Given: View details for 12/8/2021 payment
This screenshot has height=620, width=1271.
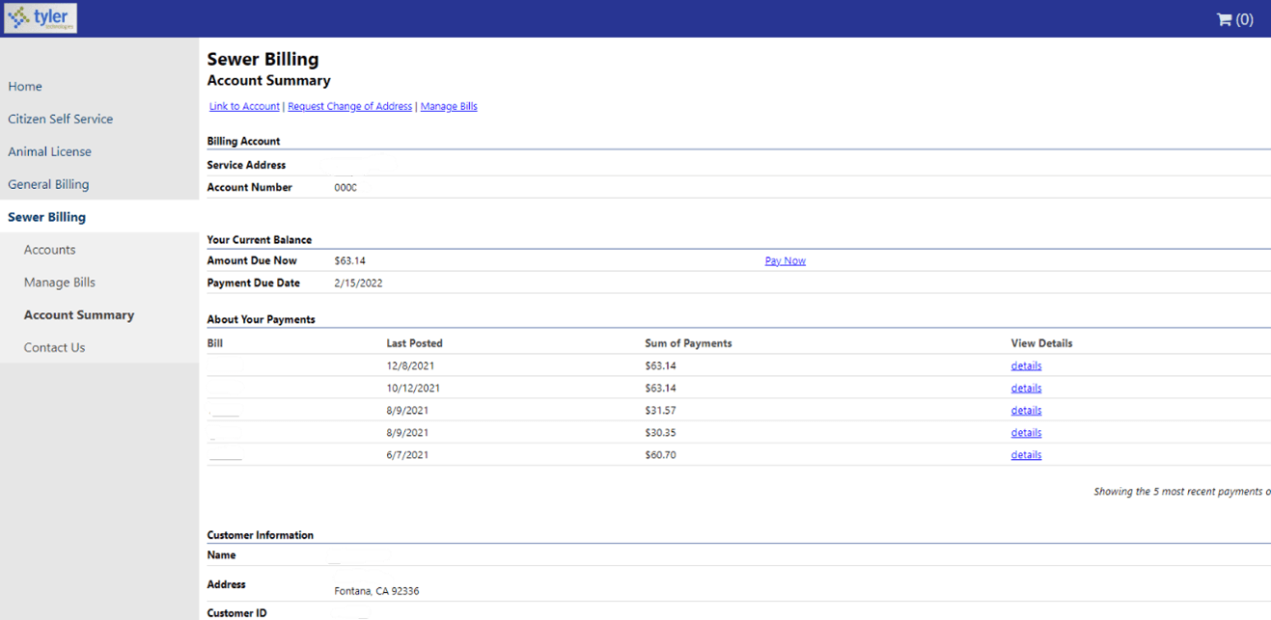Looking at the screenshot, I should (x=1026, y=366).
